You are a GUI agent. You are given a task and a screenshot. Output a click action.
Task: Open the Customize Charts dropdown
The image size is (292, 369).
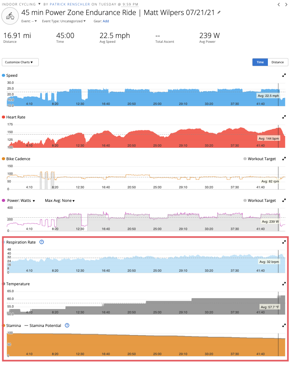click(20, 62)
